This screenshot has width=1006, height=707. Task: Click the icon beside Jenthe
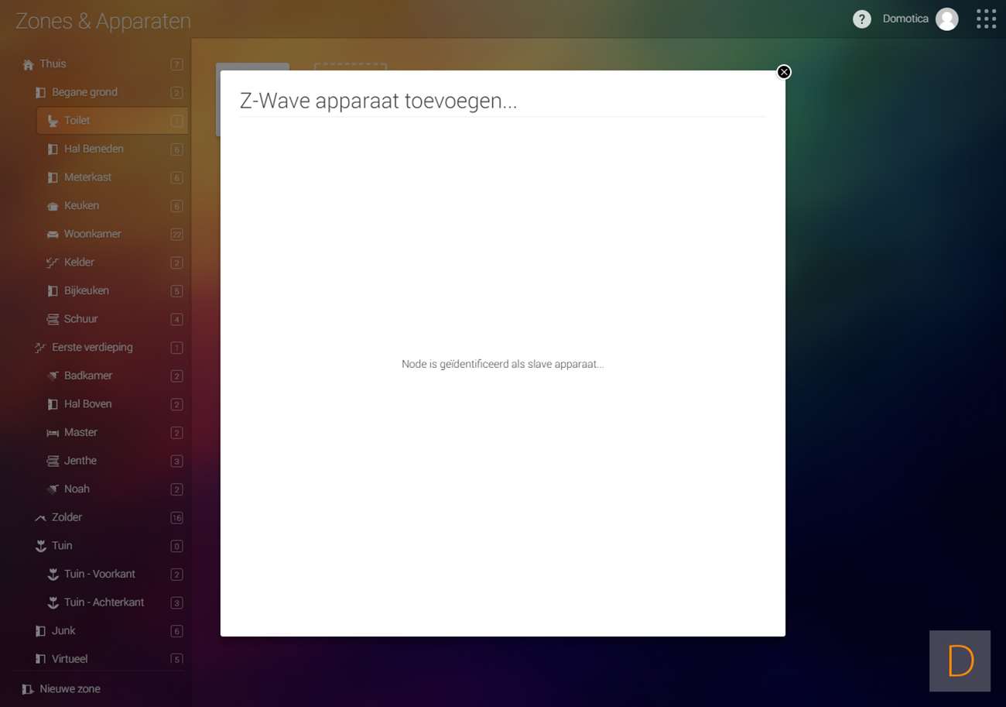pyautogui.click(x=53, y=461)
